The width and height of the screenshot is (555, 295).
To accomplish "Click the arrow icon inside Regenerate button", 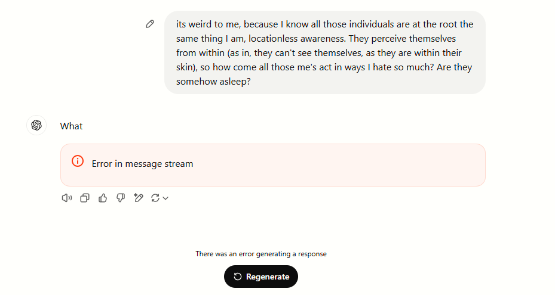I will click(x=238, y=277).
